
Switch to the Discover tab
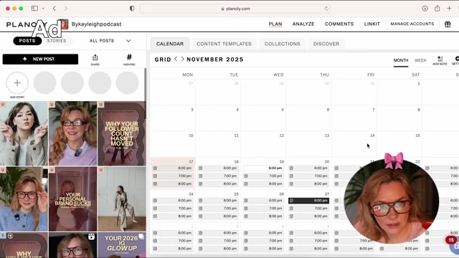(x=326, y=44)
